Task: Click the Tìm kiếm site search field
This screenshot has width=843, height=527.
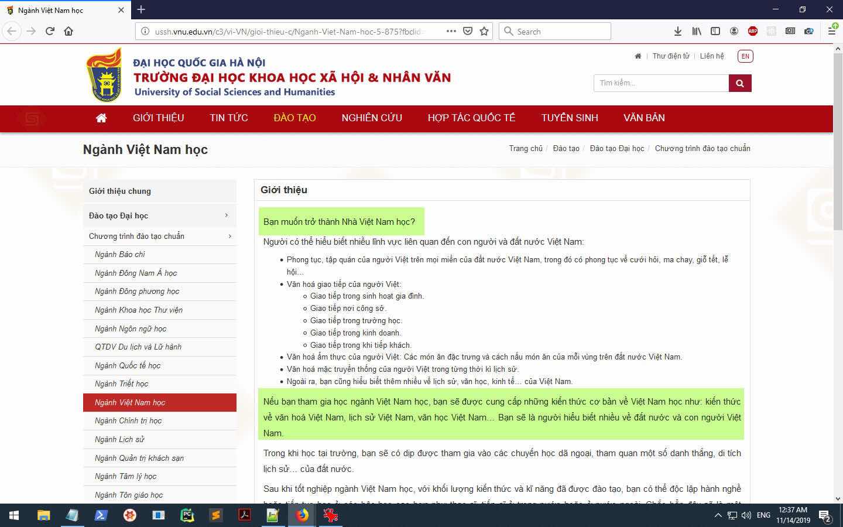Action: [x=661, y=83]
